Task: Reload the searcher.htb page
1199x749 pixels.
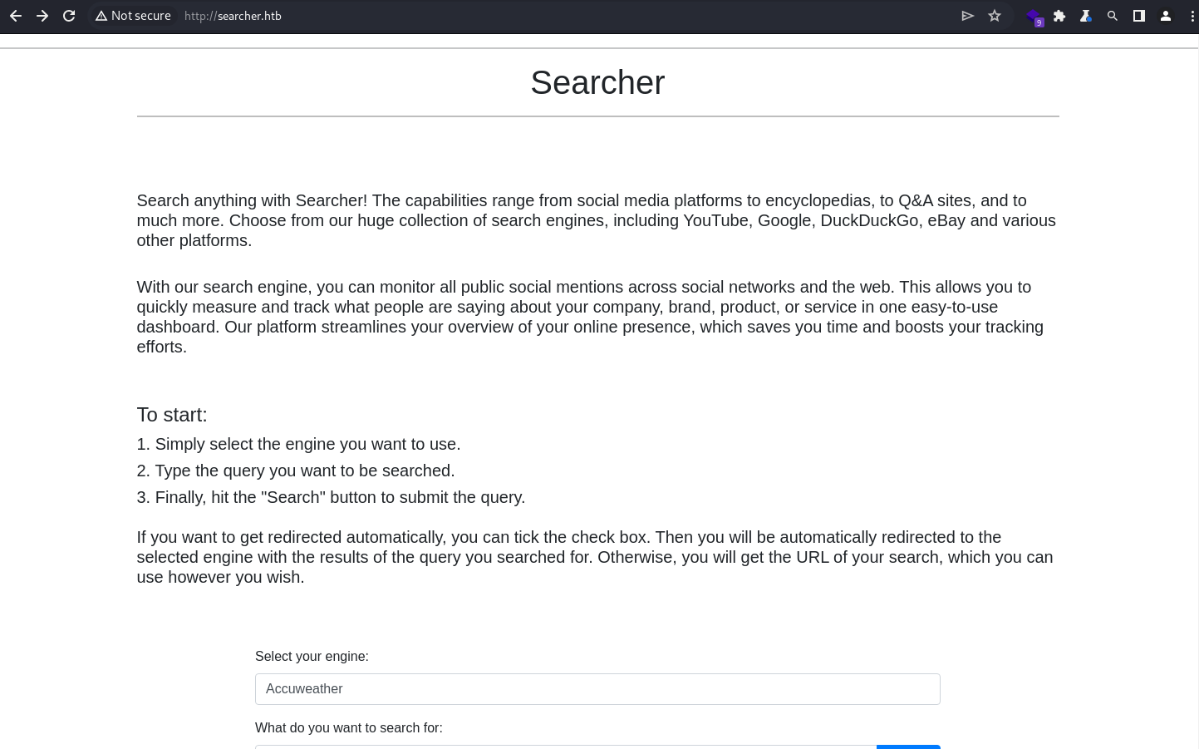Action: (69, 16)
